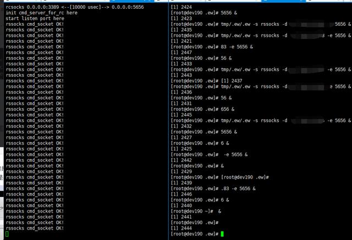
Task: Click the '656 &' command line
Action: [x=202, y=109]
